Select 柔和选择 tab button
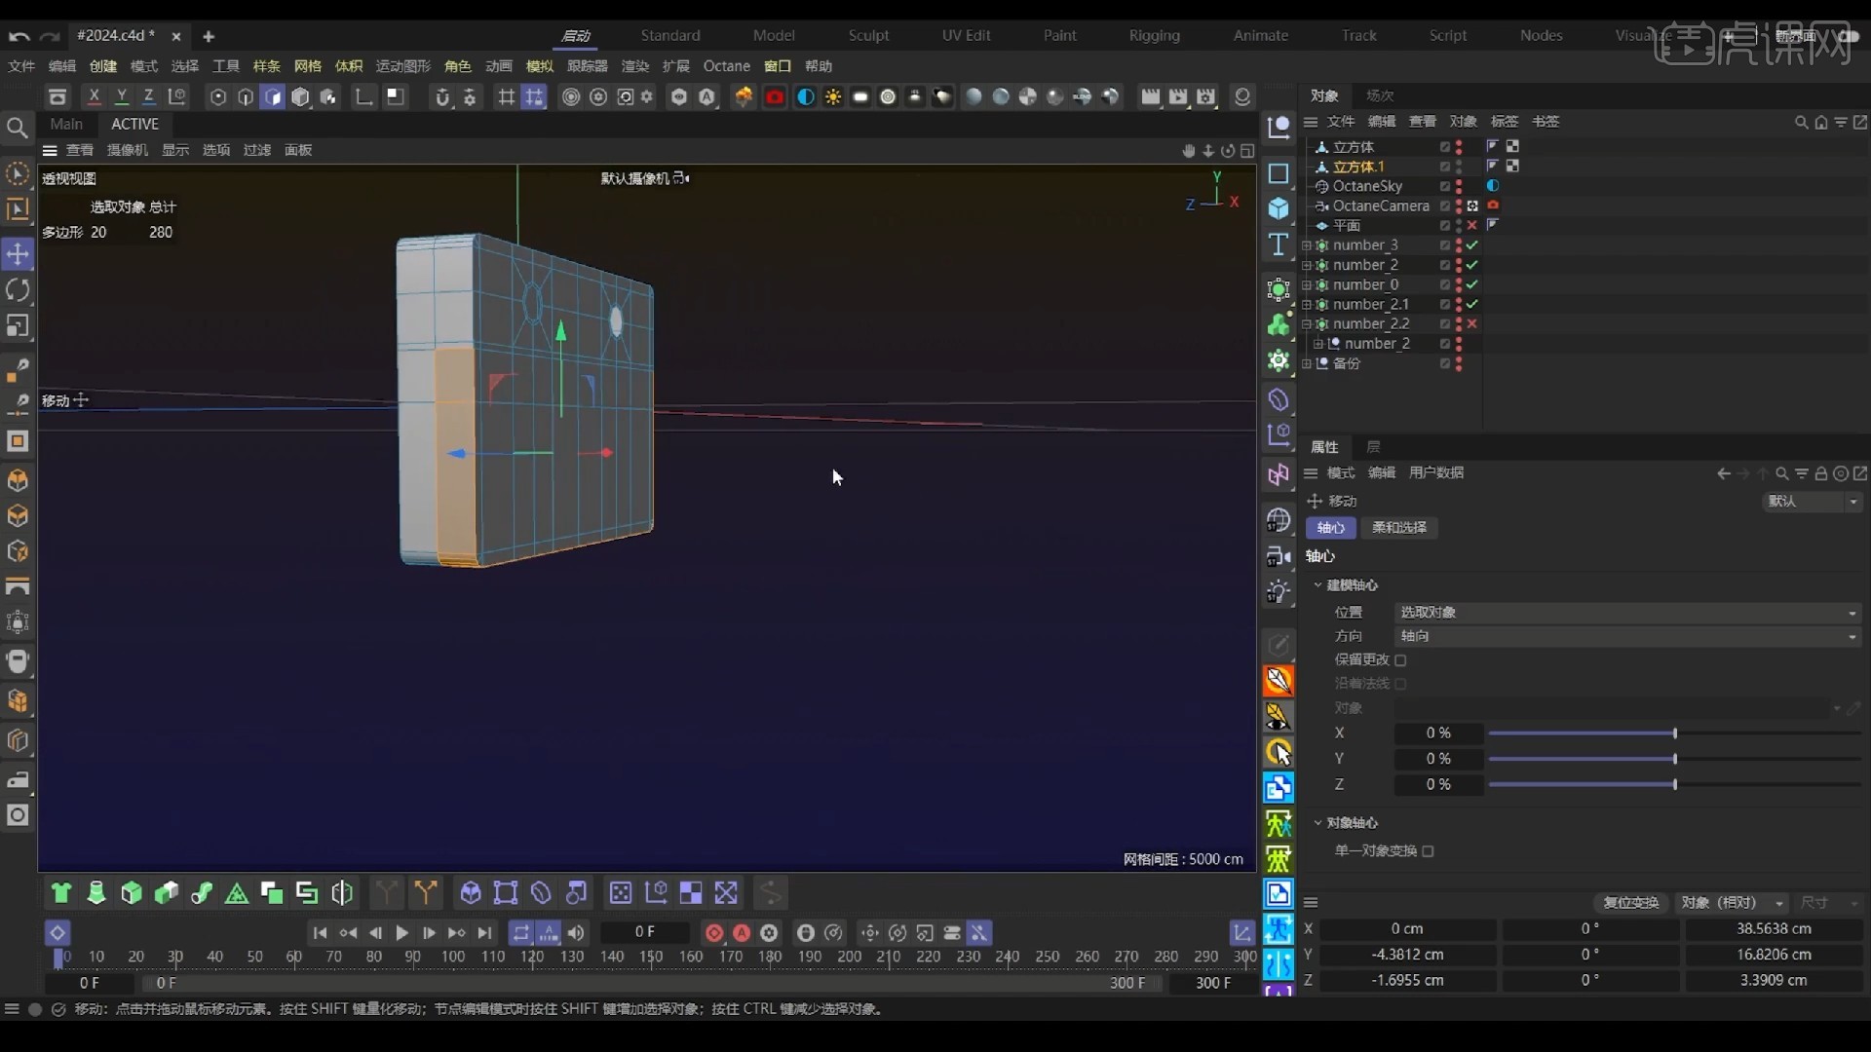 (x=1398, y=528)
